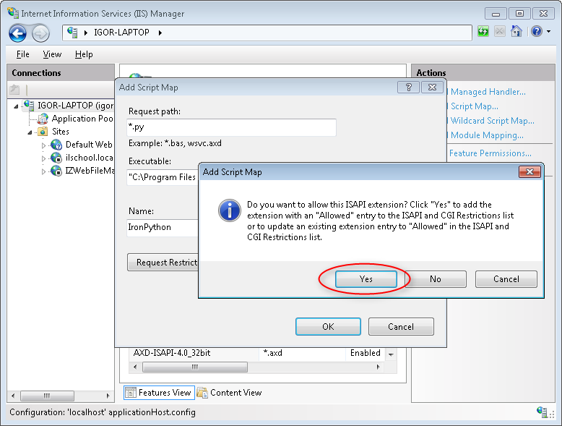The height and width of the screenshot is (426, 562).
Task: Open help dropdown arrow in toolbar
Action: [549, 32]
